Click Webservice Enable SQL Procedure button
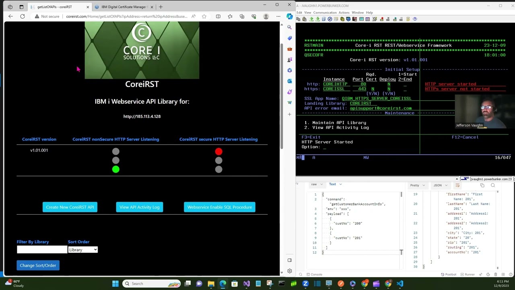This screenshot has width=515, height=290. pos(220,207)
